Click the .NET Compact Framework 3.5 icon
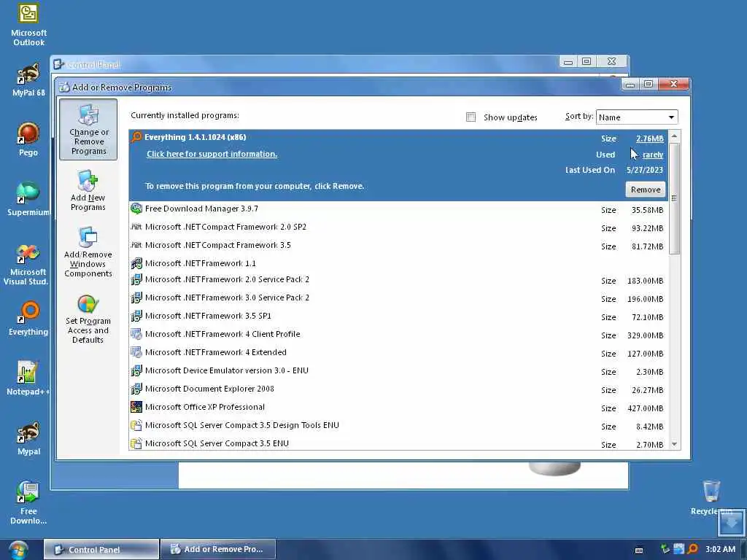The height and width of the screenshot is (560, 747). [x=136, y=245]
